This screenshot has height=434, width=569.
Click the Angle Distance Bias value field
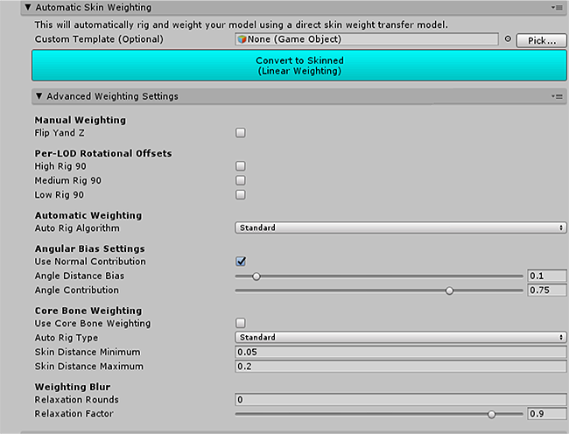547,276
